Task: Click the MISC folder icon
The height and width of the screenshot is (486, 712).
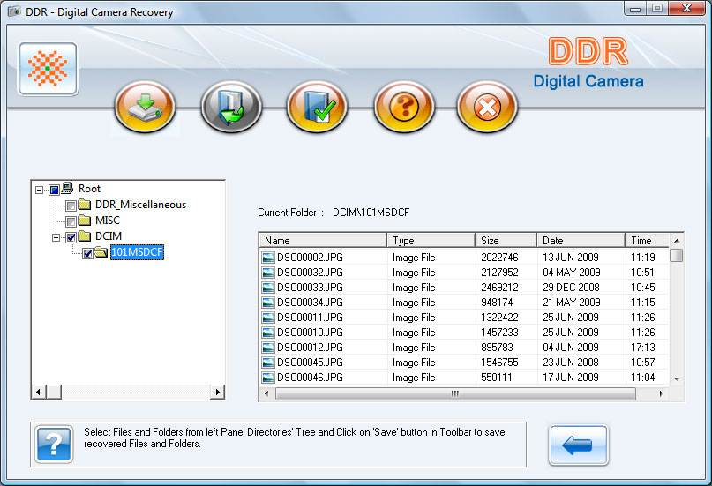Action: click(85, 221)
